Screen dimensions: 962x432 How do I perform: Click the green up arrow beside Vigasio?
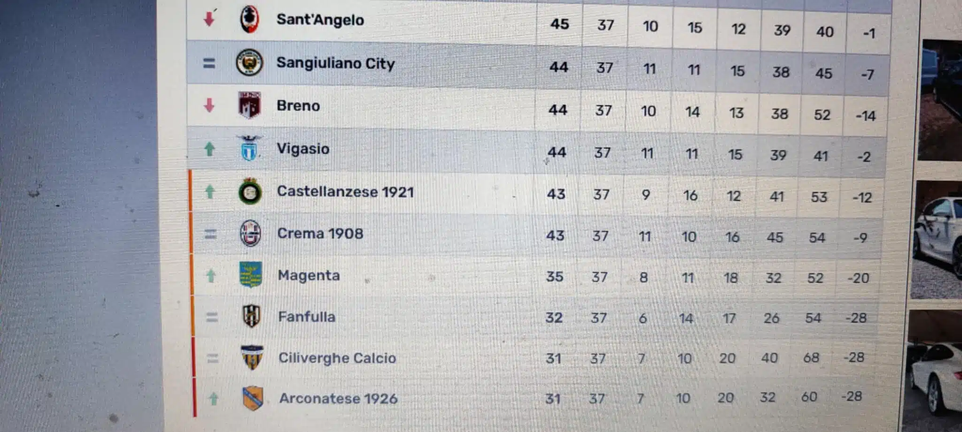(x=209, y=149)
